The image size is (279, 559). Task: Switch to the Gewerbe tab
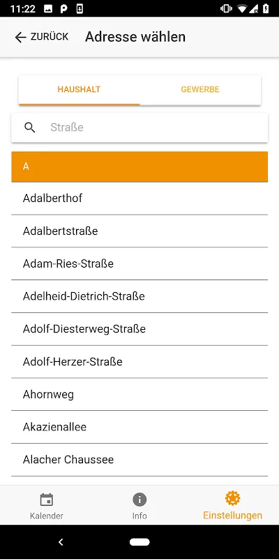click(200, 90)
